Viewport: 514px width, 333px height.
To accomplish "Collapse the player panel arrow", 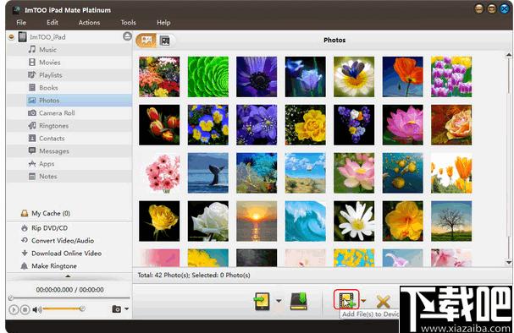I will pos(68,276).
